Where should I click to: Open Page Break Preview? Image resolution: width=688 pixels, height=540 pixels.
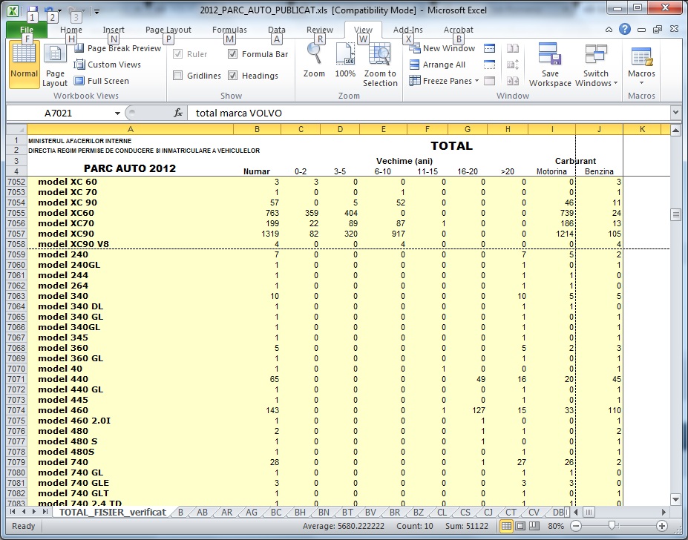[x=117, y=48]
